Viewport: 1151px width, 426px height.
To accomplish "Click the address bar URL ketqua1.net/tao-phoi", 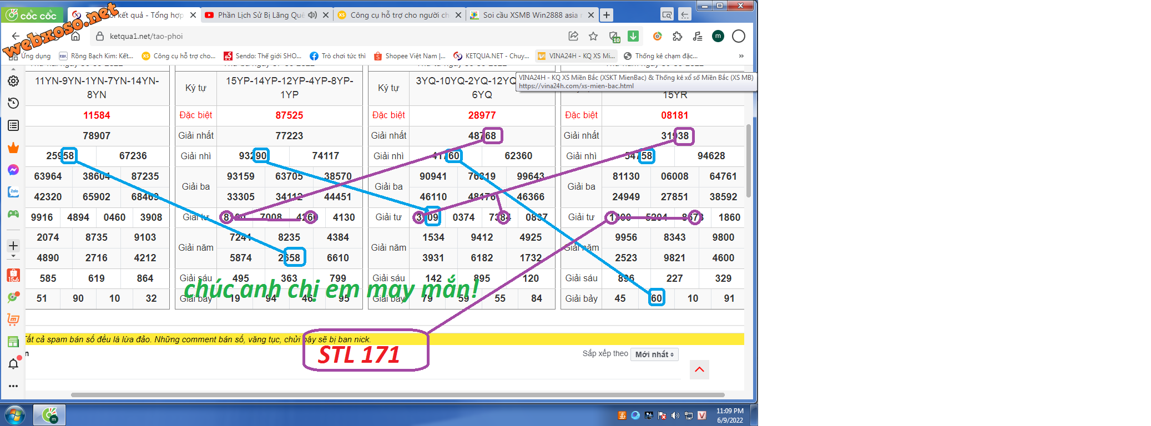I will [x=146, y=37].
